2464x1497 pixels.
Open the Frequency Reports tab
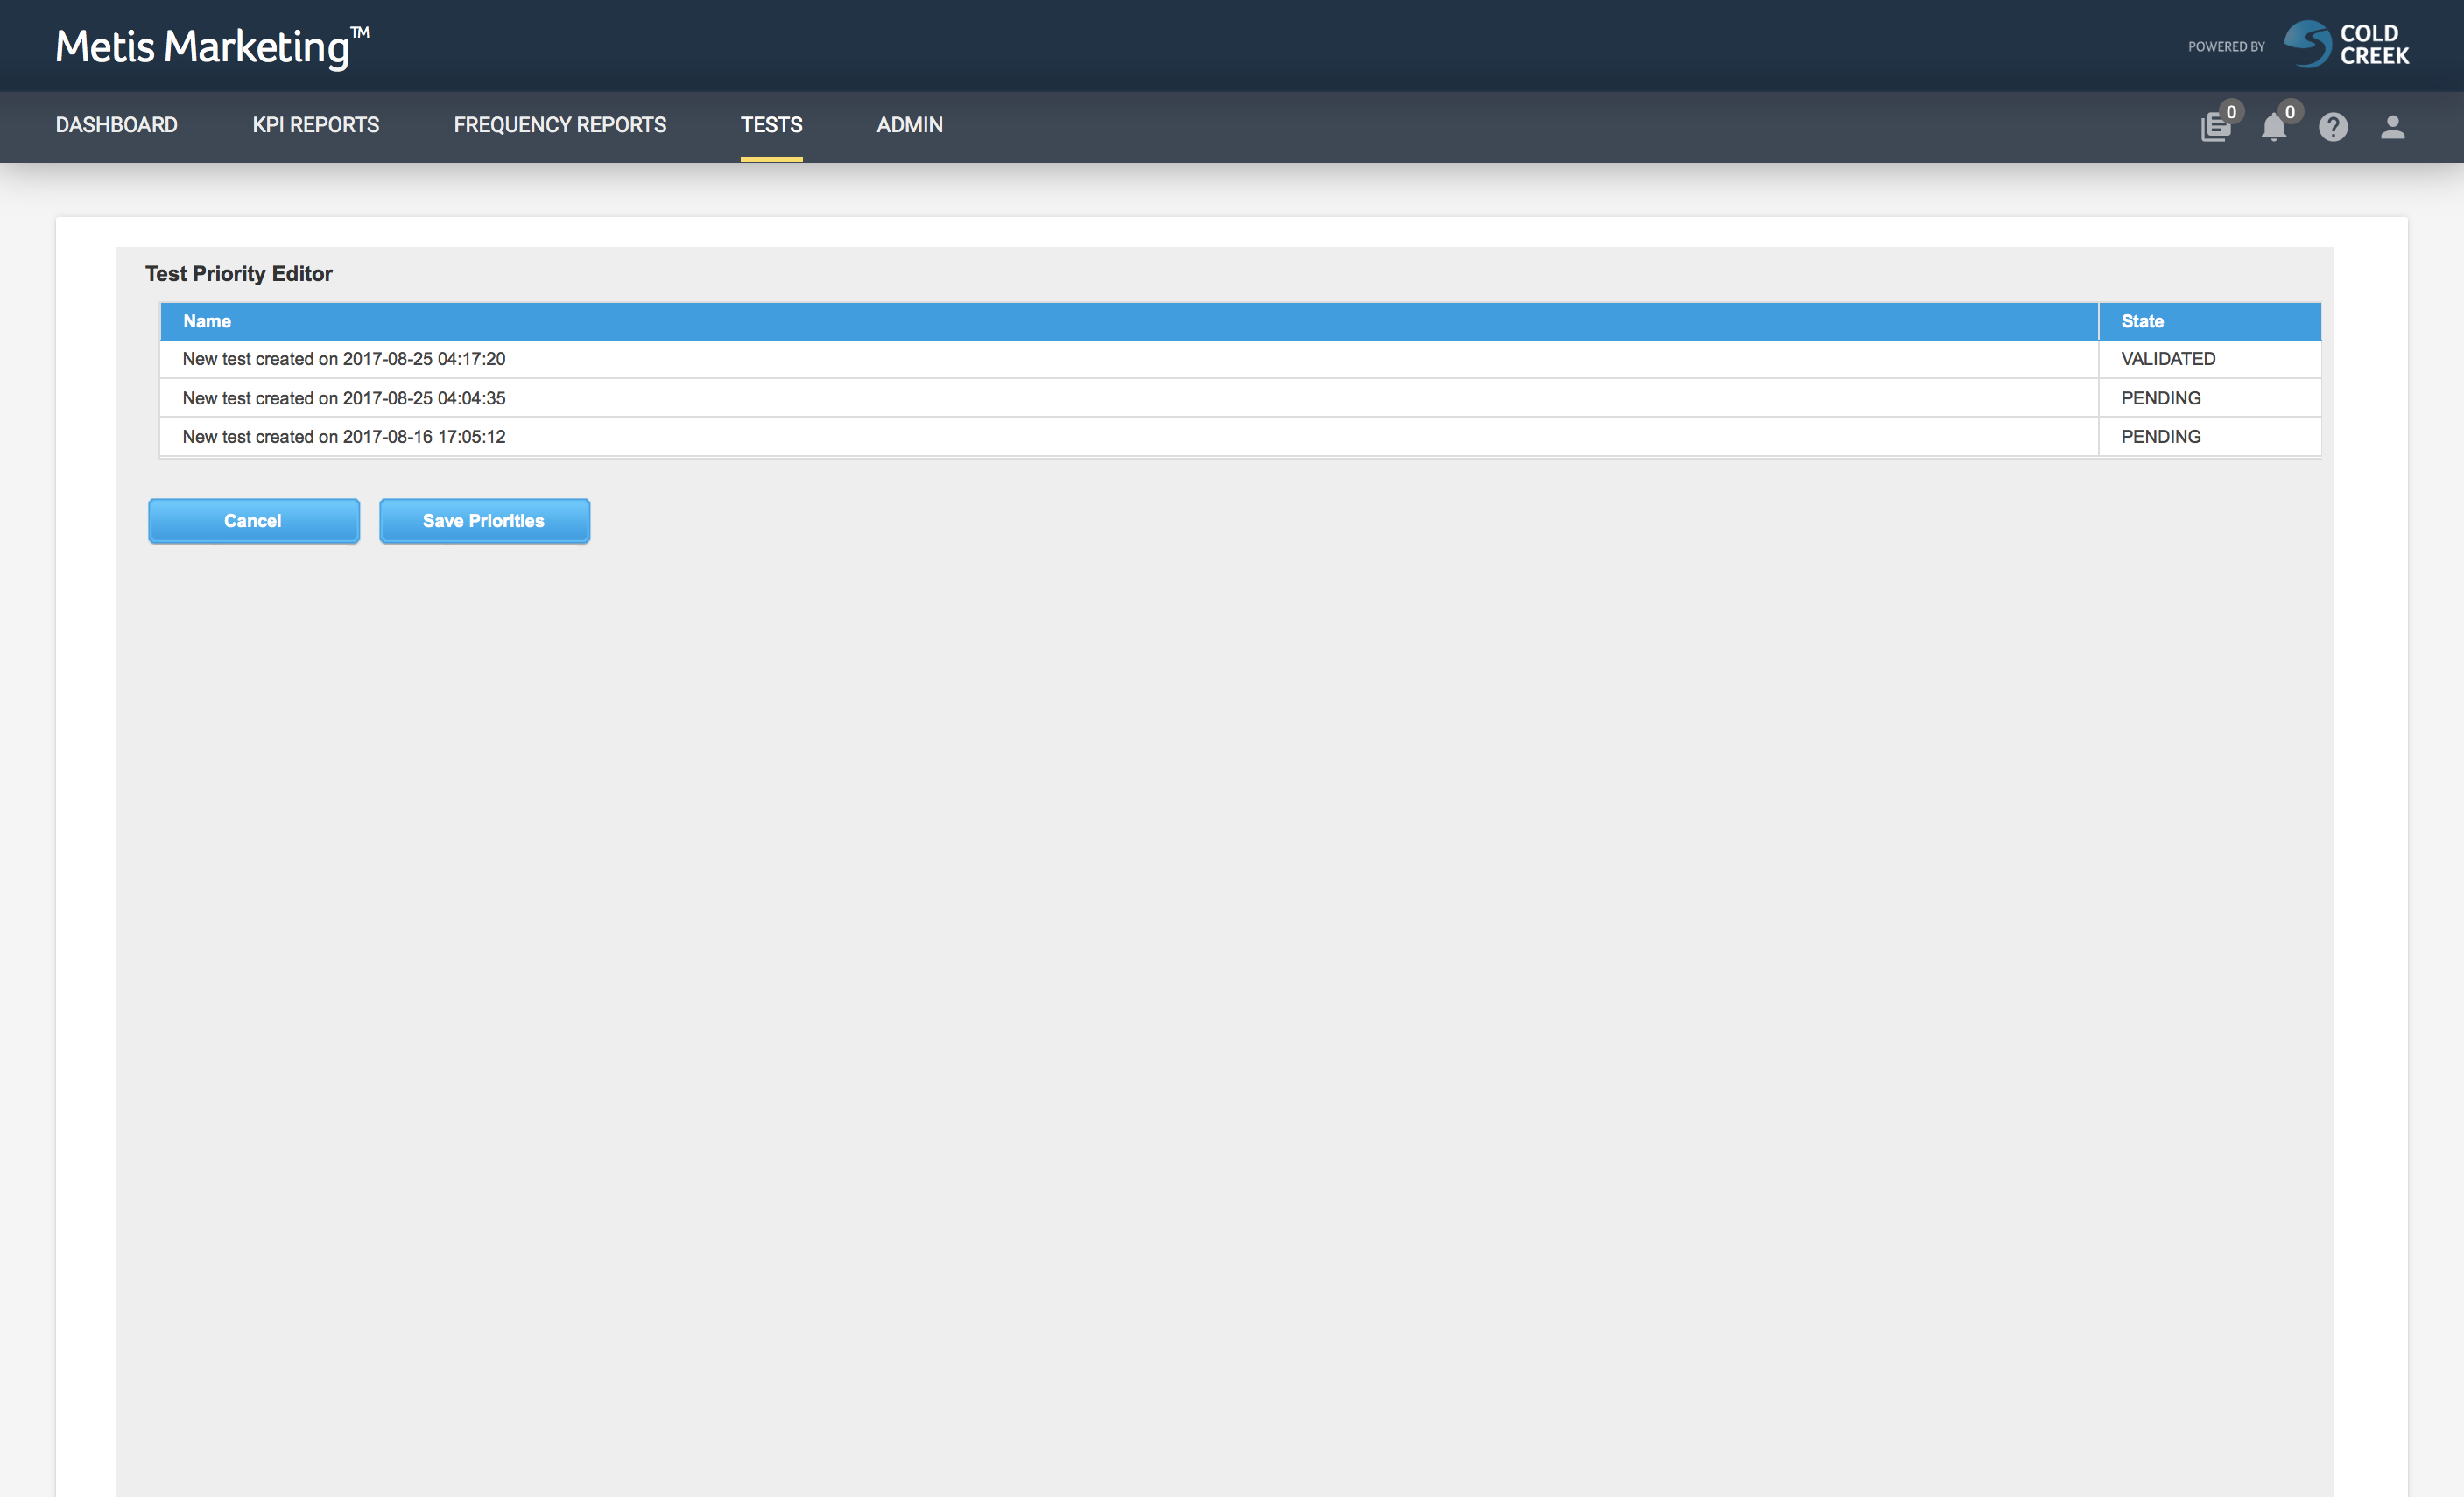(x=560, y=125)
